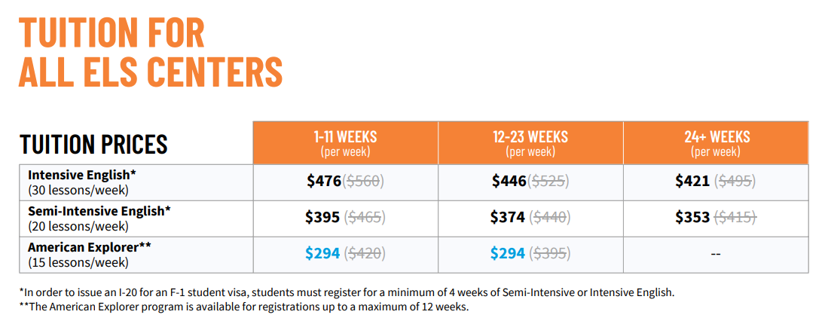Image resolution: width=828 pixels, height=330 pixels.
Task: Select the 'Tuition Prices' table title
Action: pos(93,144)
